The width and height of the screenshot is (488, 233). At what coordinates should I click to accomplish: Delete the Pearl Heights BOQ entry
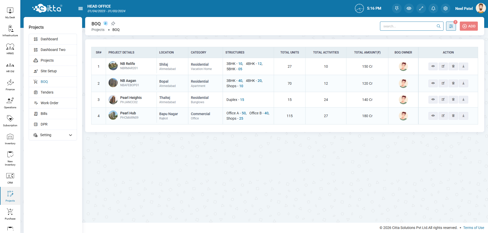(453, 100)
